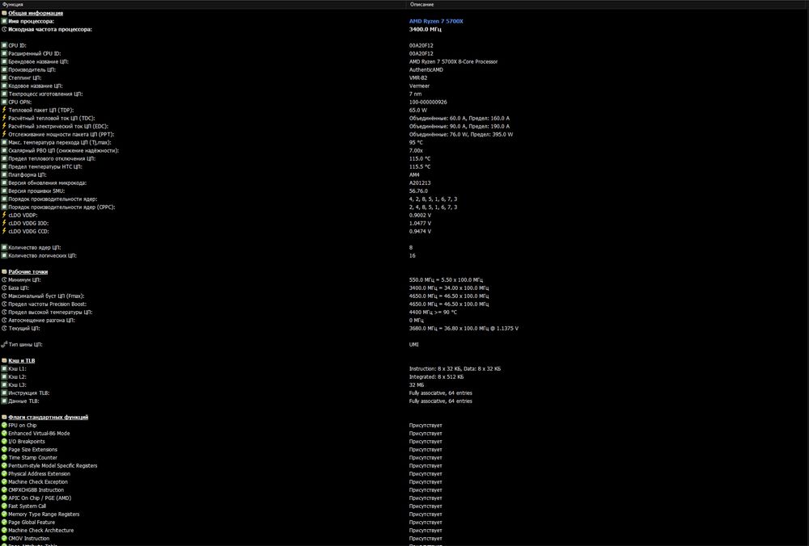Click the folder icon beside Общая информация
The width and height of the screenshot is (809, 546).
coord(4,13)
